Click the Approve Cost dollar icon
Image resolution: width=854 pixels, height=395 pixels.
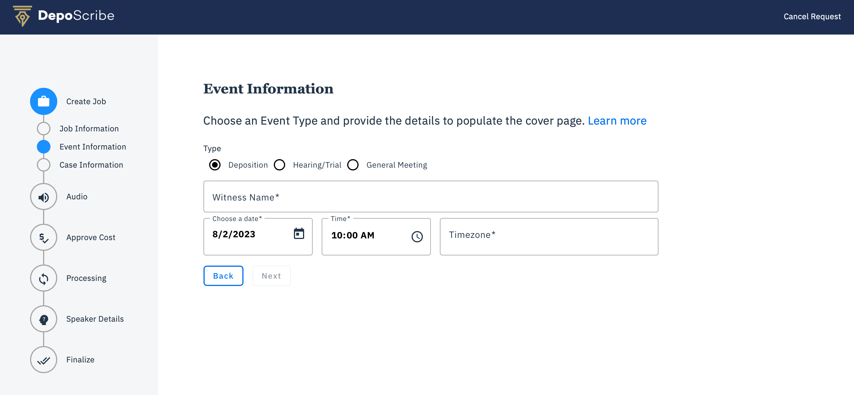43,237
